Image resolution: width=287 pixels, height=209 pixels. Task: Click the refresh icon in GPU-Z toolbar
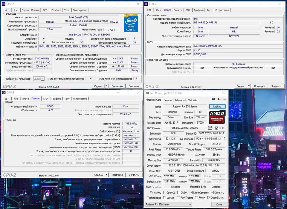(219, 99)
